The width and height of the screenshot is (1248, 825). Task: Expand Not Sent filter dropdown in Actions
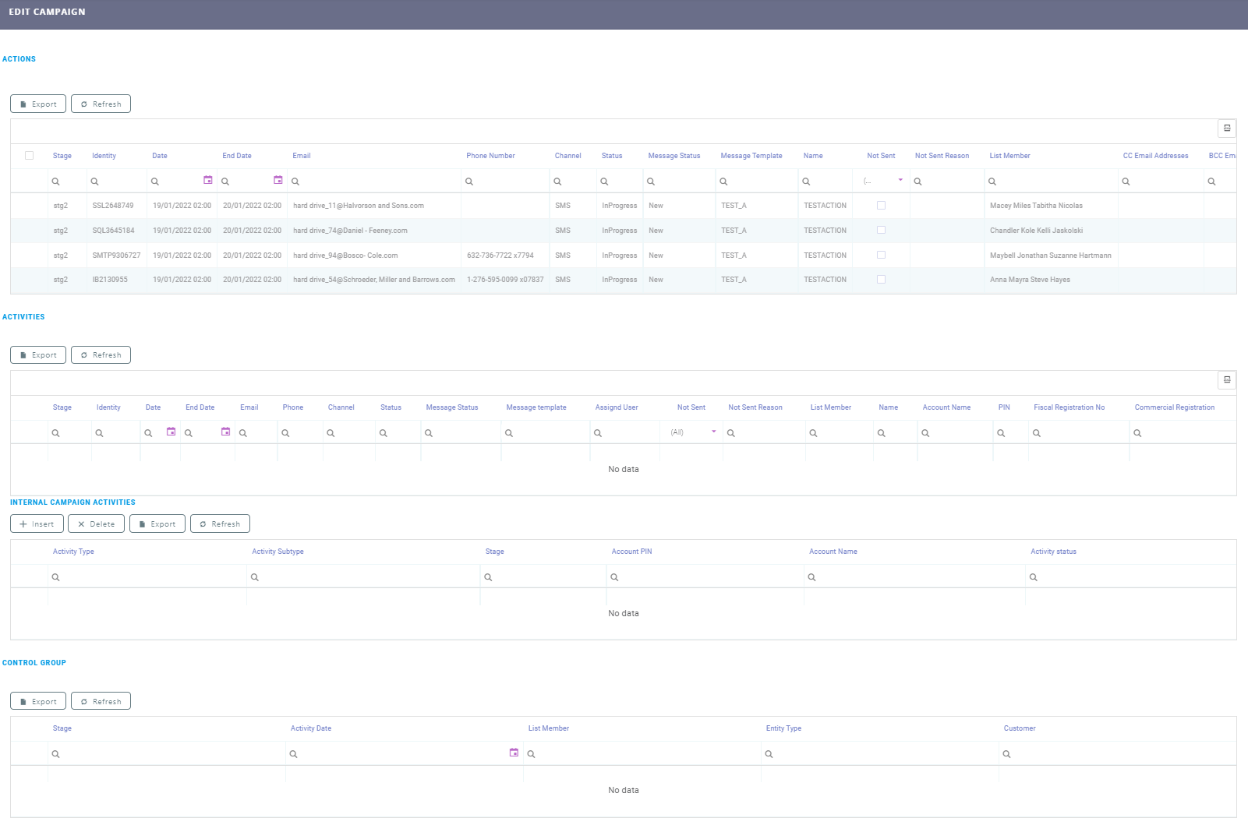(x=900, y=180)
